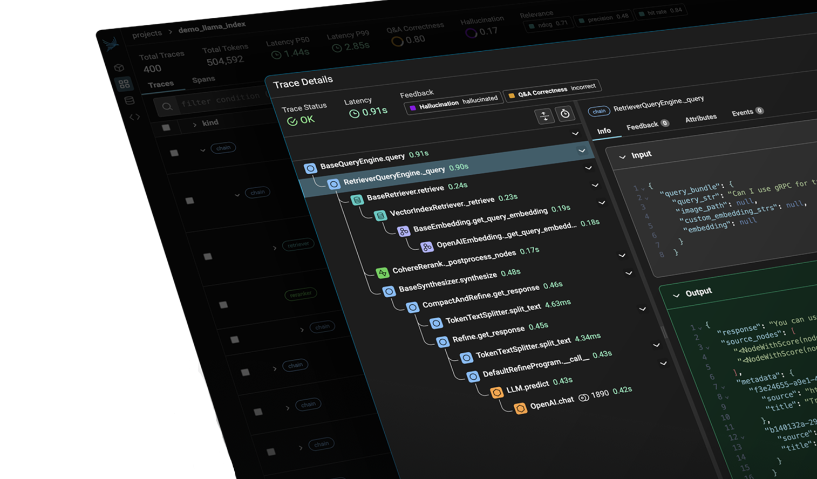
Task: Click the OpenAI.chat orange LLM icon
Action: 520,408
